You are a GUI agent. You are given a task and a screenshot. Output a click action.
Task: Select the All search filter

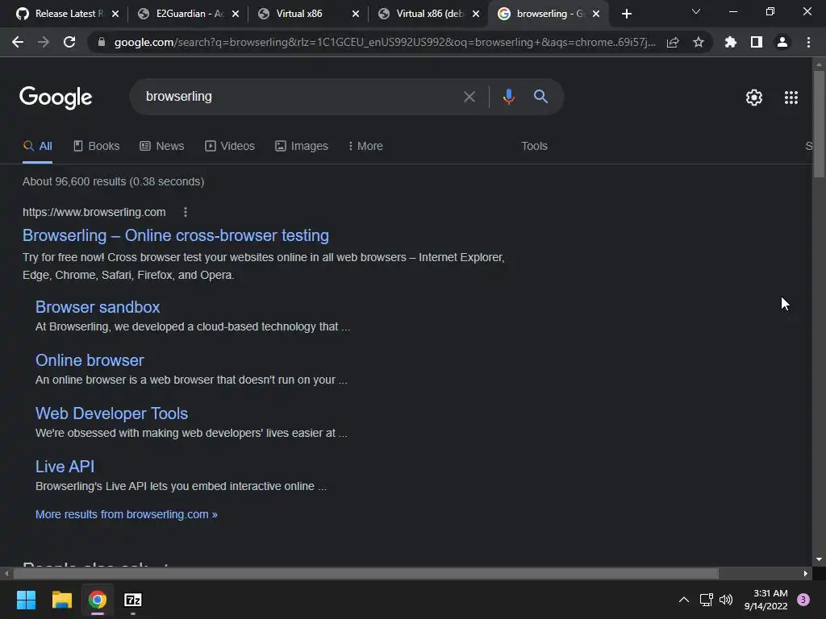37,147
